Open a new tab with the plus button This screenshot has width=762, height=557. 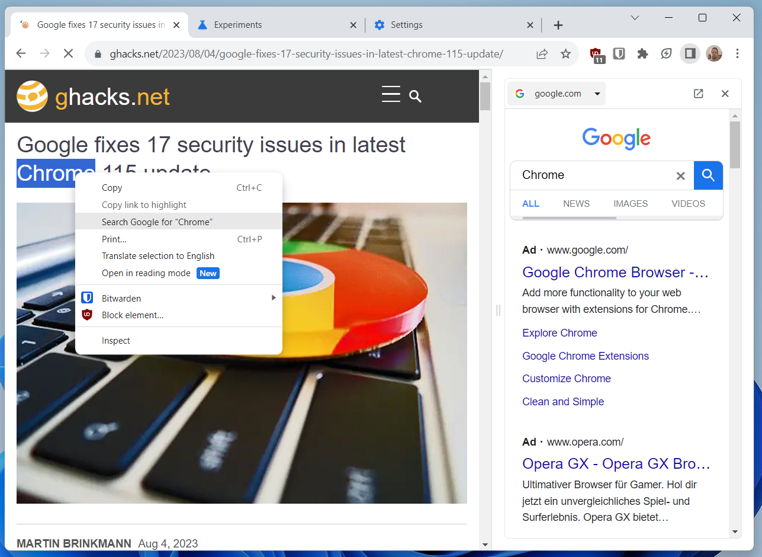[x=558, y=25]
